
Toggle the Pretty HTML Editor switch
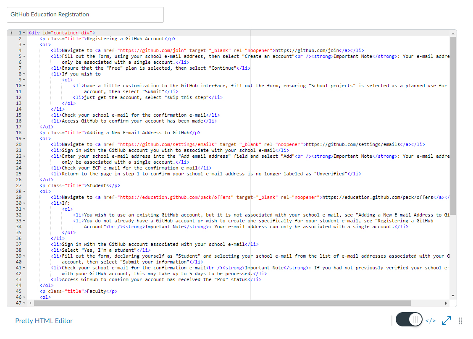click(409, 319)
